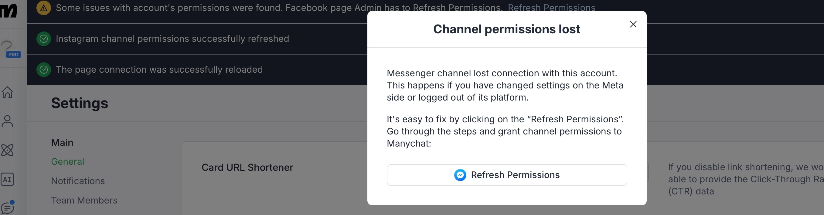Open the Automation atom-shaped sidebar icon

click(x=7, y=150)
